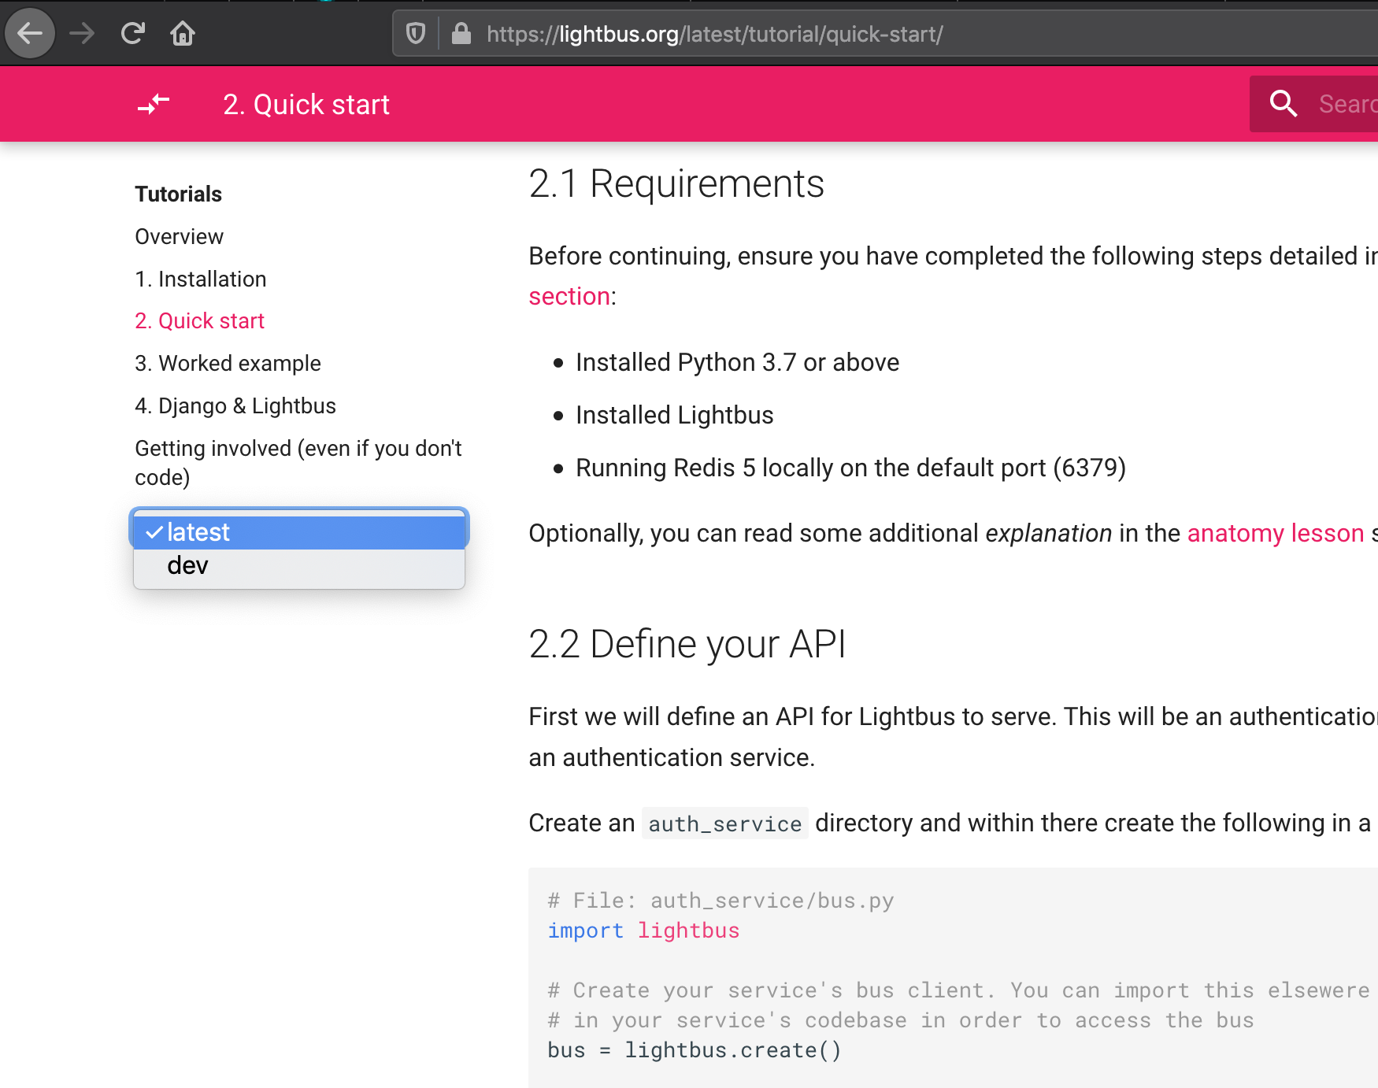Click the site security padlock icon

pos(461,33)
